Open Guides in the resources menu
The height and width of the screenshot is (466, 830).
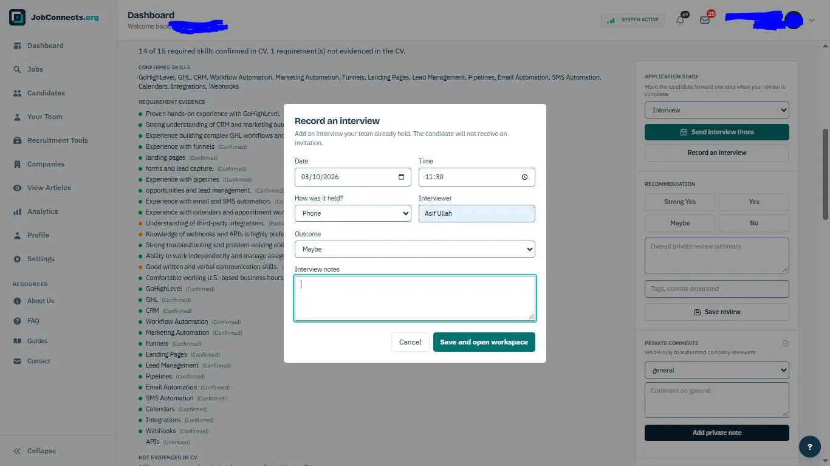tap(38, 341)
